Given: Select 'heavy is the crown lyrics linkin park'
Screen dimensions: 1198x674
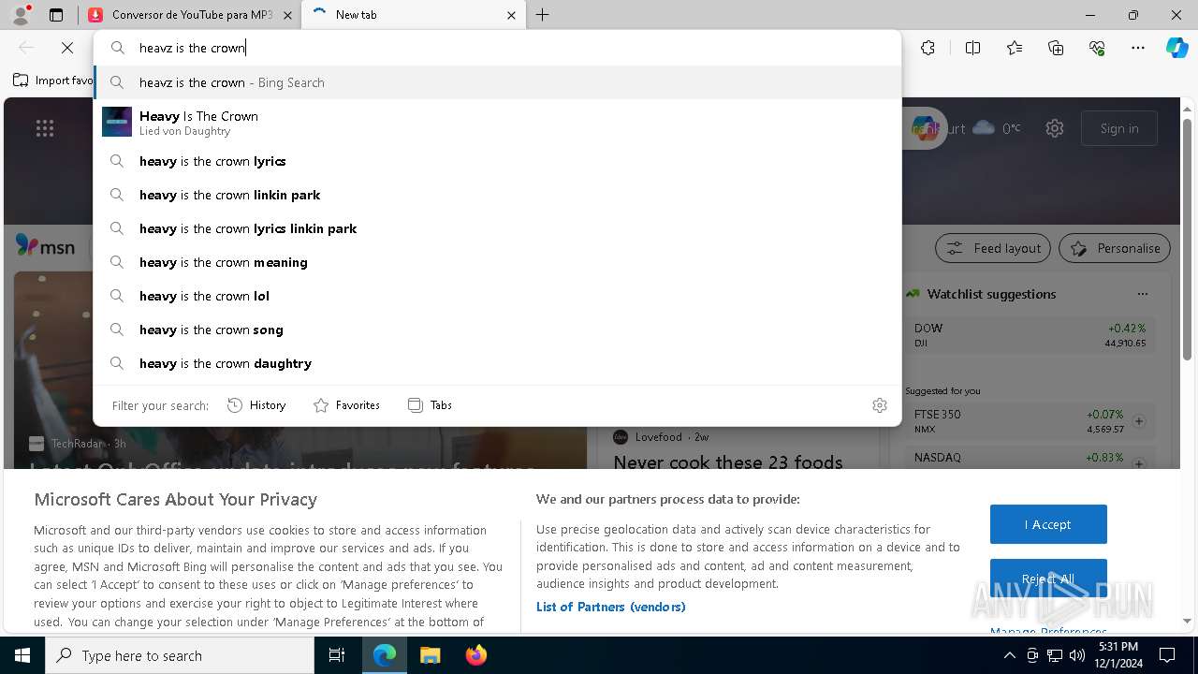Looking at the screenshot, I should [x=497, y=228].
